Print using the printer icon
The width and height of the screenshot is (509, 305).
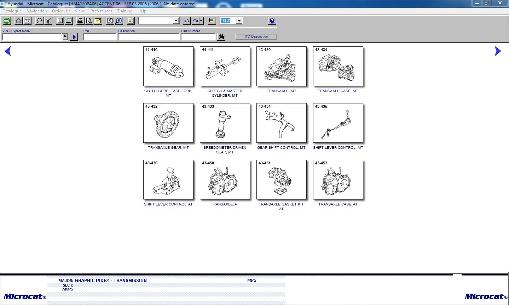tap(80, 21)
